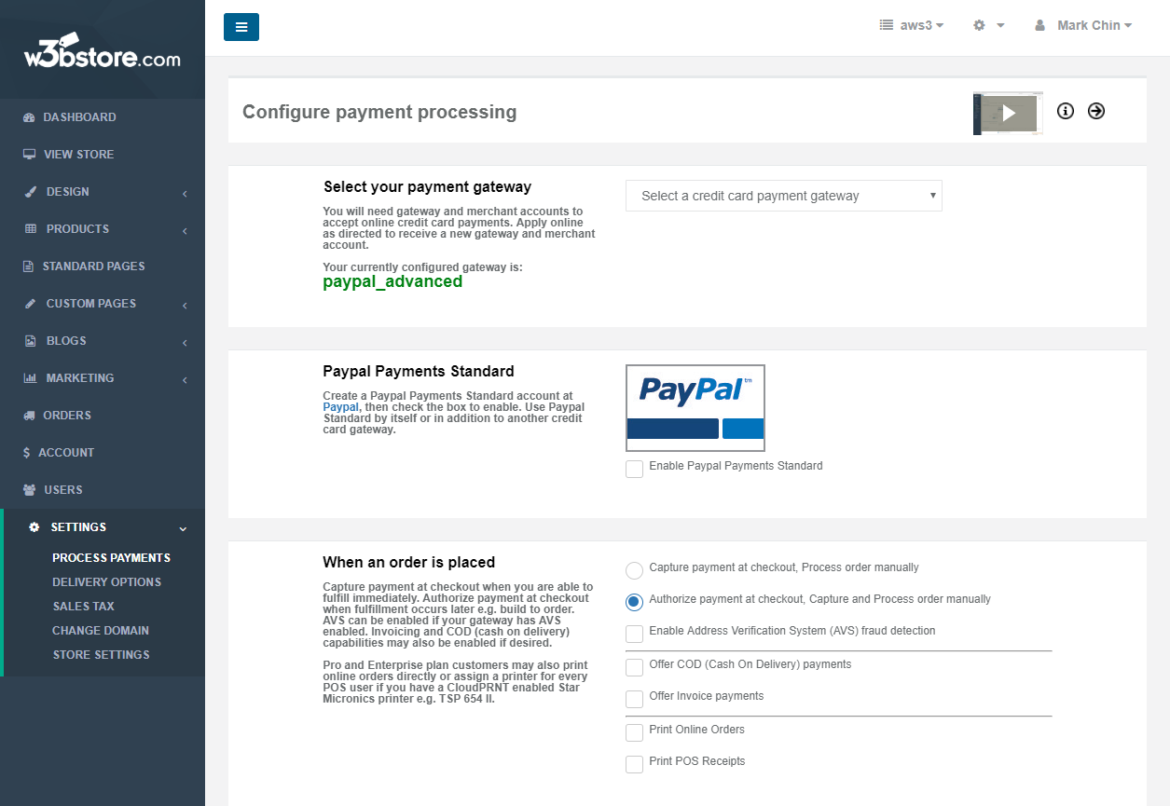Open the credit card payment gateway dropdown
Image resolution: width=1170 pixels, height=806 pixels.
[784, 196]
